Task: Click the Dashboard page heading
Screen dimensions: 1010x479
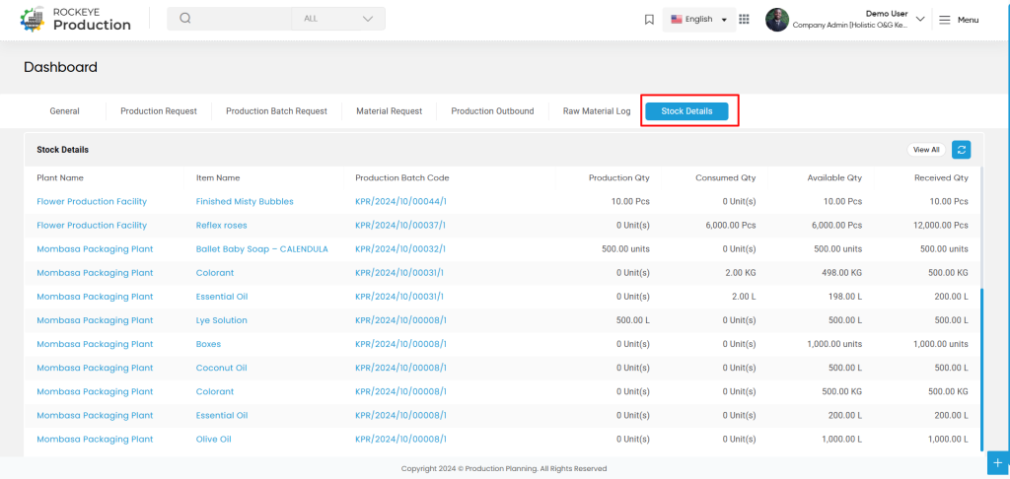Action: [x=60, y=67]
